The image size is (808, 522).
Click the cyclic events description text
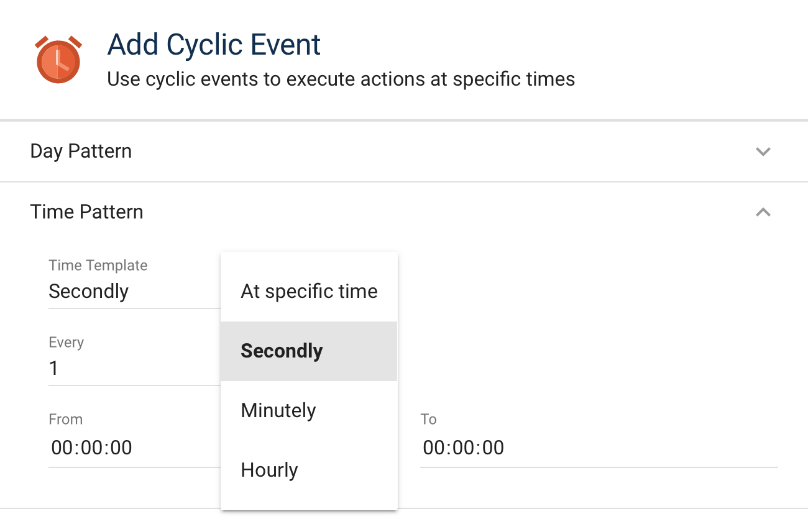341,79
